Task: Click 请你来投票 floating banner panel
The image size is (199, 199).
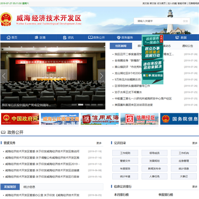Action: click(x=152, y=65)
